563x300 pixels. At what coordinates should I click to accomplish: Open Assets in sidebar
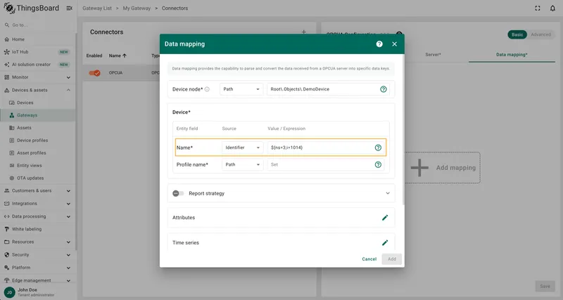pyautogui.click(x=38, y=128)
